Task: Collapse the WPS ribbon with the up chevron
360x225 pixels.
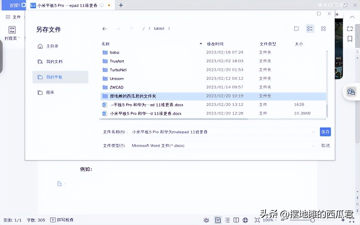Action: click(352, 17)
